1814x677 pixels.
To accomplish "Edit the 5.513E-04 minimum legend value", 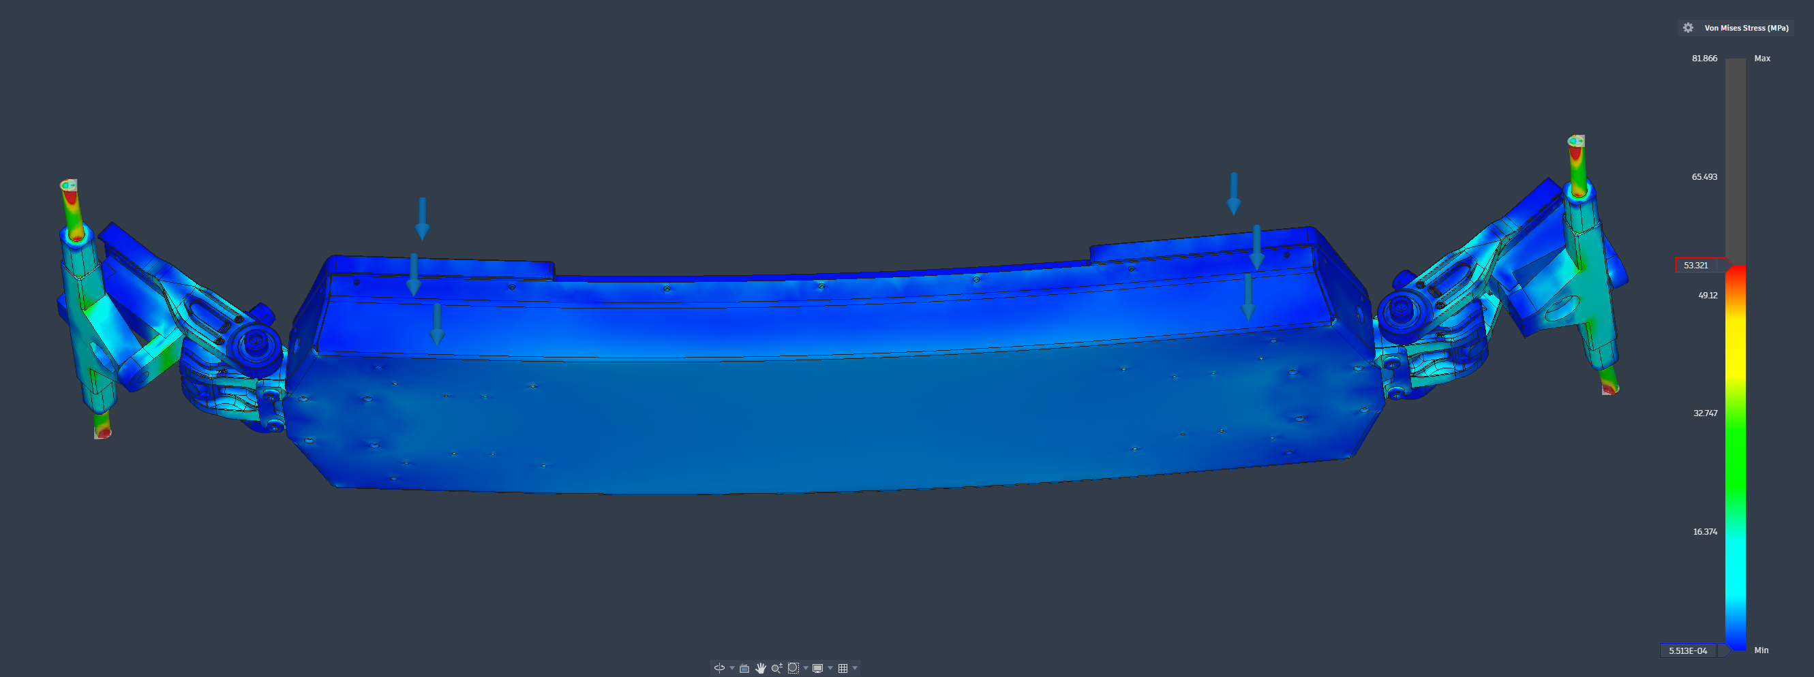I will 1688,651.
